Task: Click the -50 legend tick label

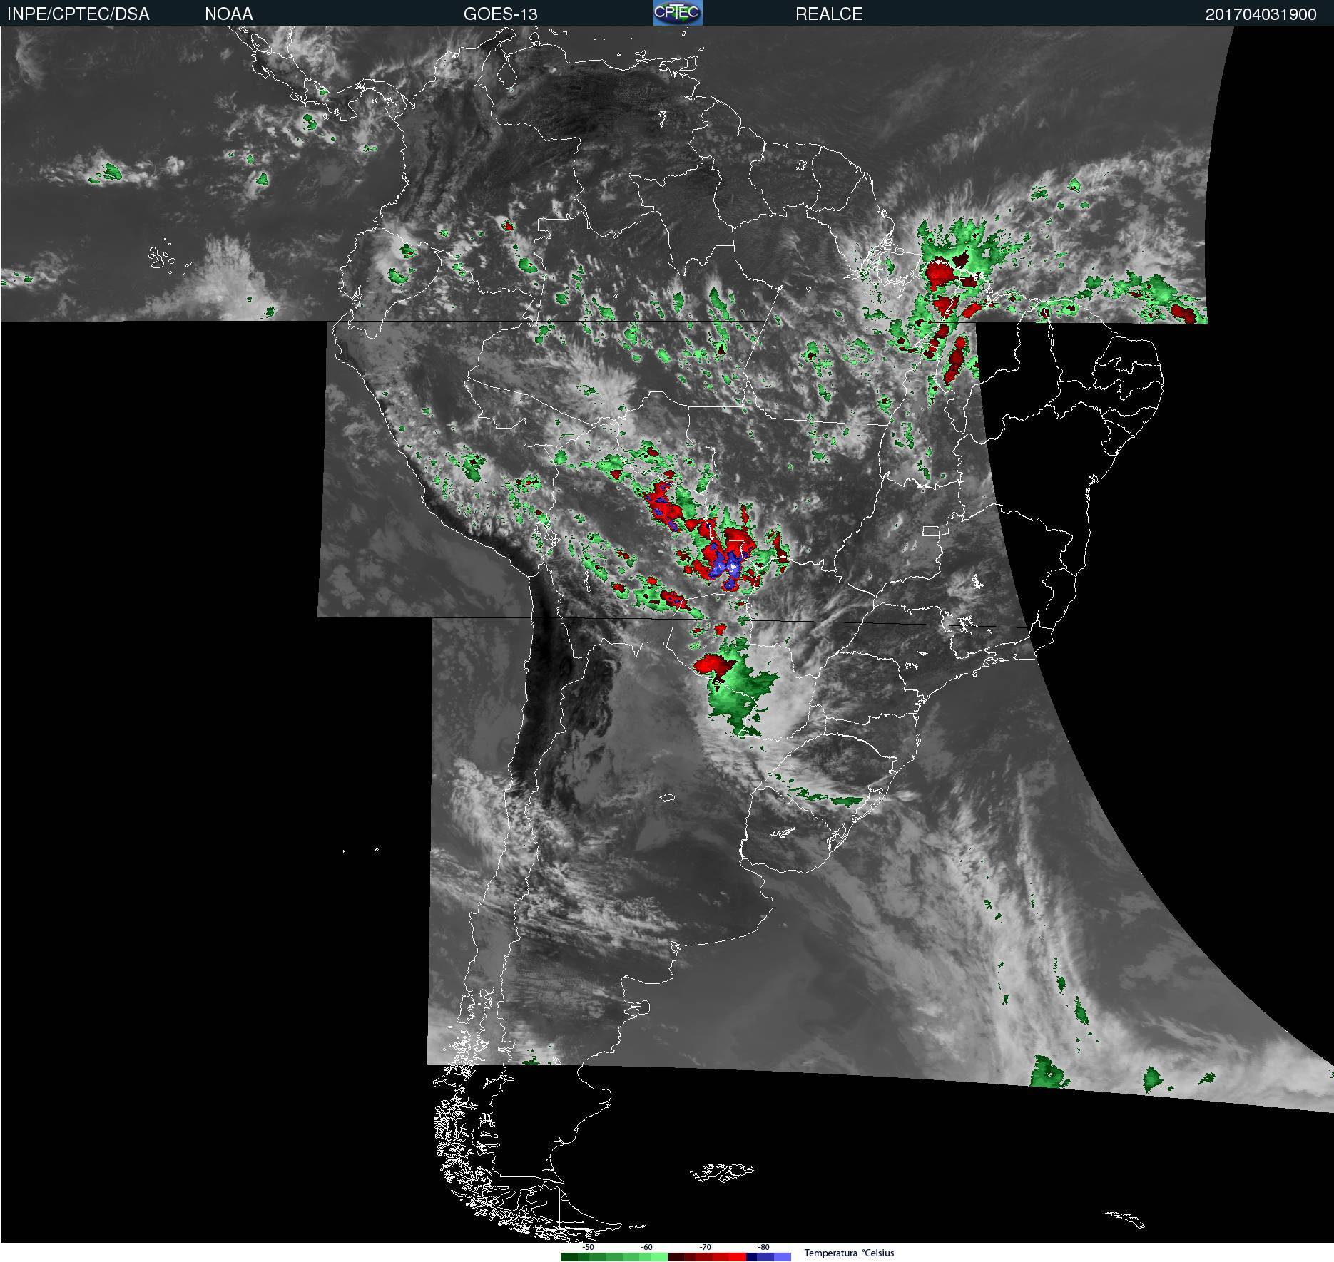Action: tap(588, 1247)
